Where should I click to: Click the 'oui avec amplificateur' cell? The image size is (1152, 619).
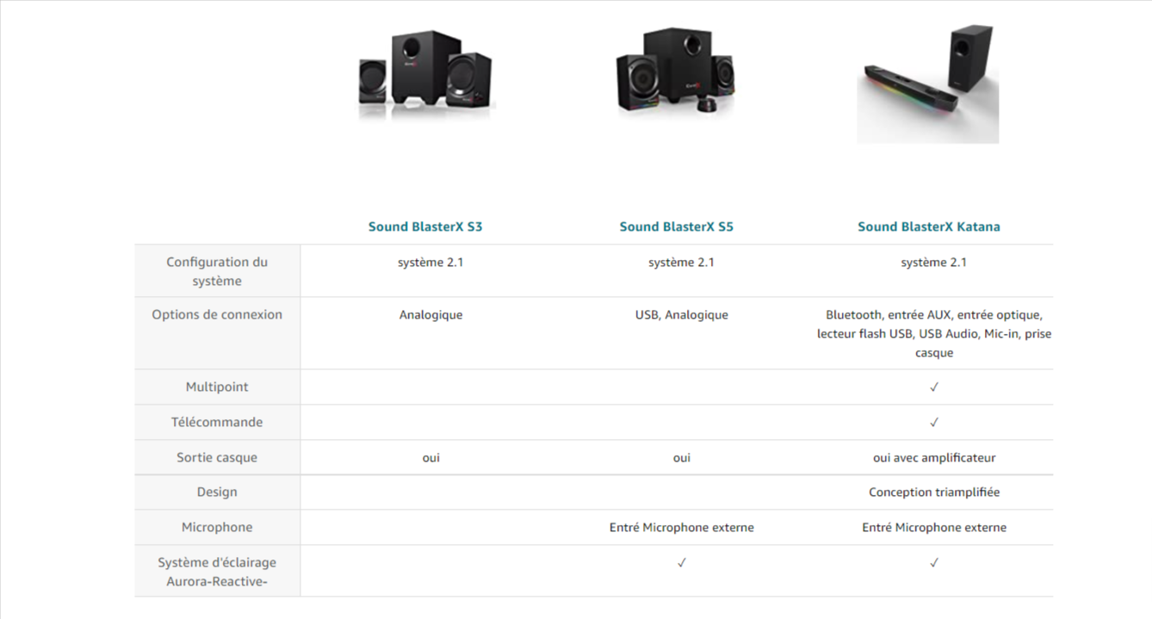pyautogui.click(x=933, y=458)
